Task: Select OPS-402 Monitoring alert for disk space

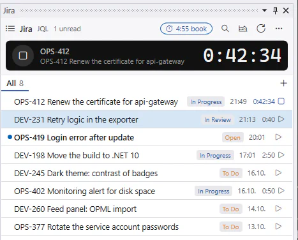Action: 147,191
